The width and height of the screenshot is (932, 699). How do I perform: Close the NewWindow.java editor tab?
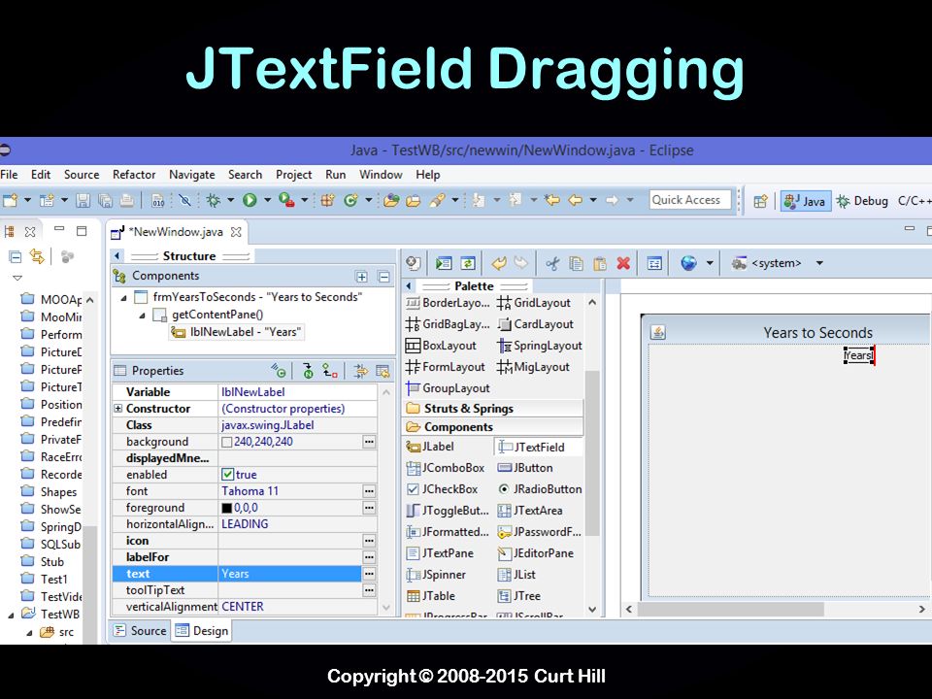236,232
